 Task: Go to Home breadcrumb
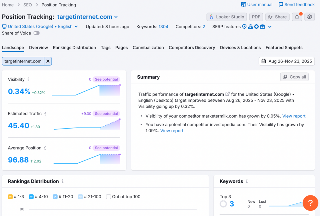(x=8, y=5)
